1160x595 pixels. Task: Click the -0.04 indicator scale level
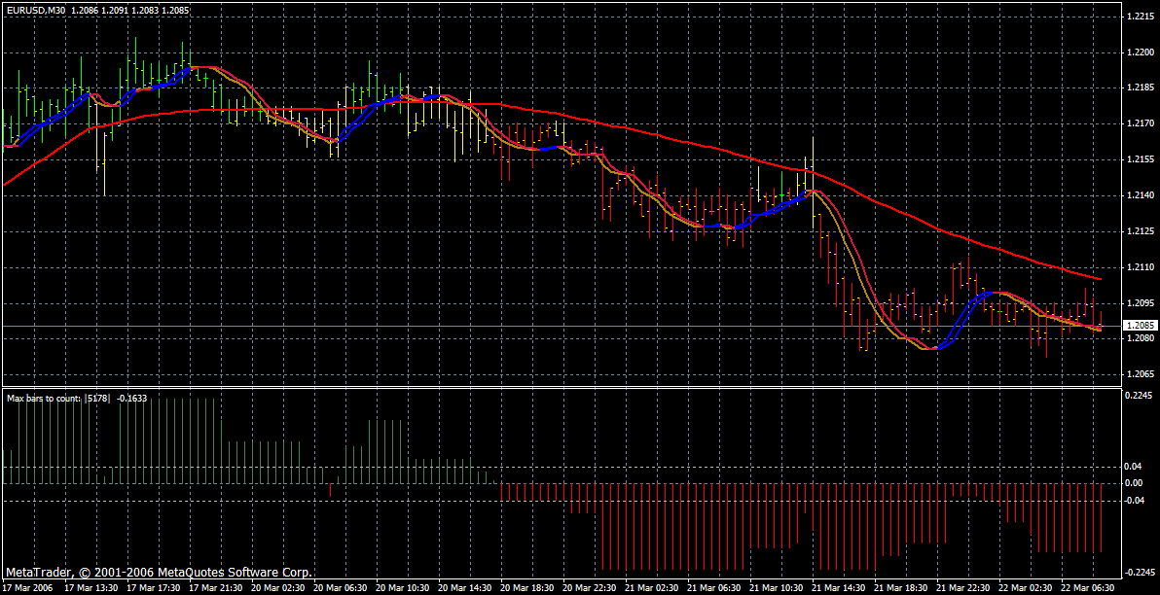click(1135, 500)
